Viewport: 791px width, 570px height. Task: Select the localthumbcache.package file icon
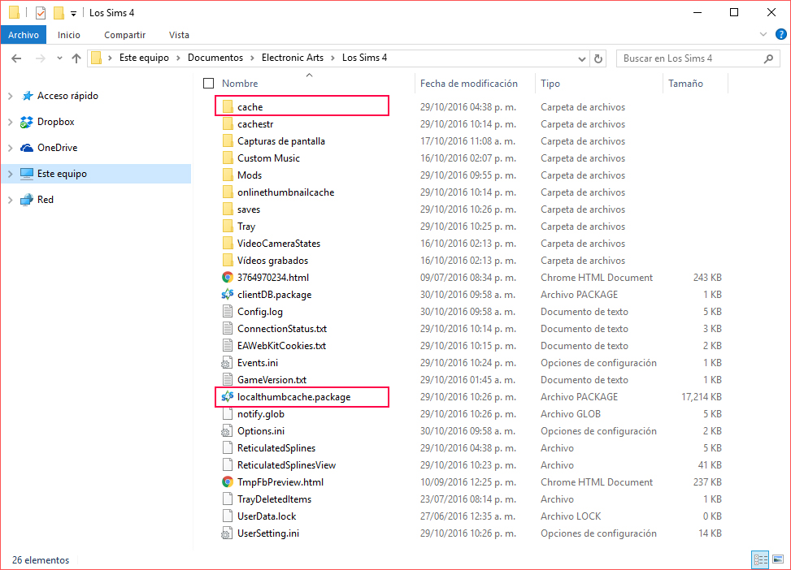228,396
